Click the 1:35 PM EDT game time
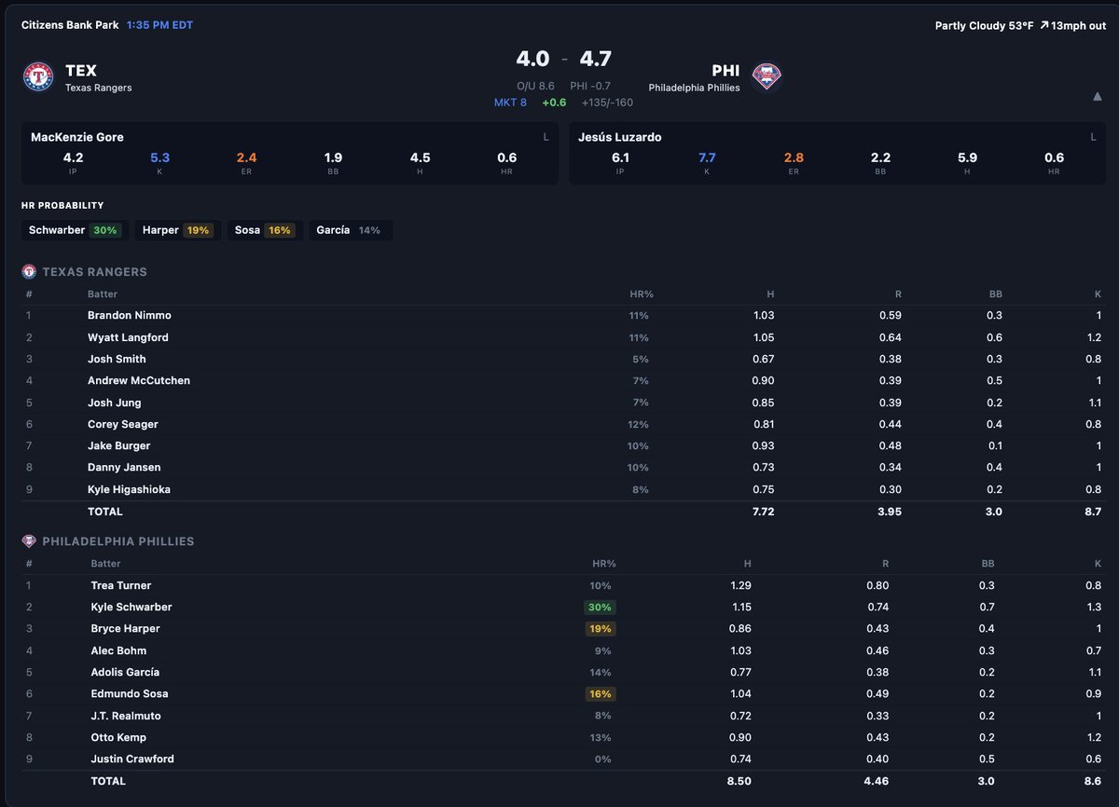This screenshot has height=807, width=1119. [159, 25]
